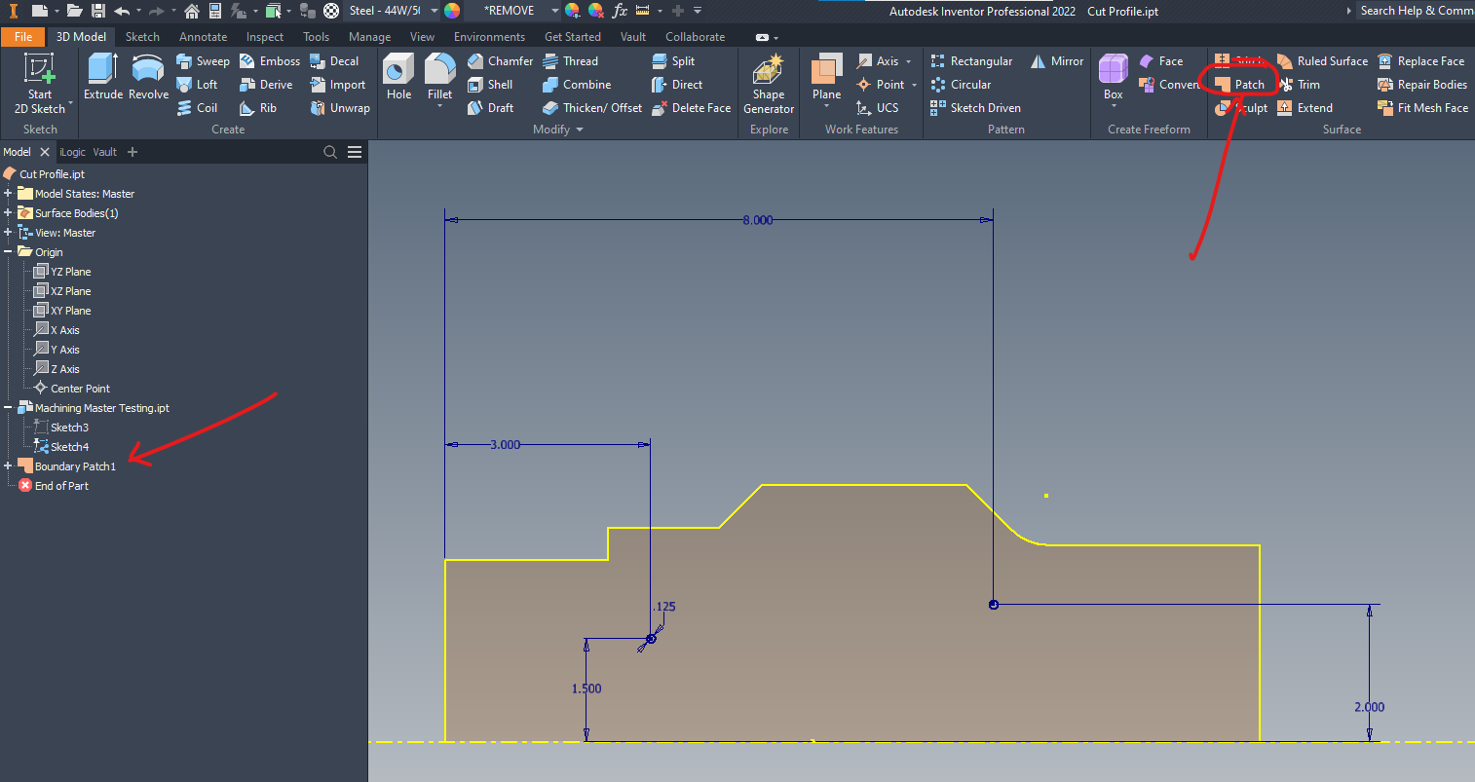Collapse the Origin folder in the browser
1475x782 pixels.
coord(8,251)
